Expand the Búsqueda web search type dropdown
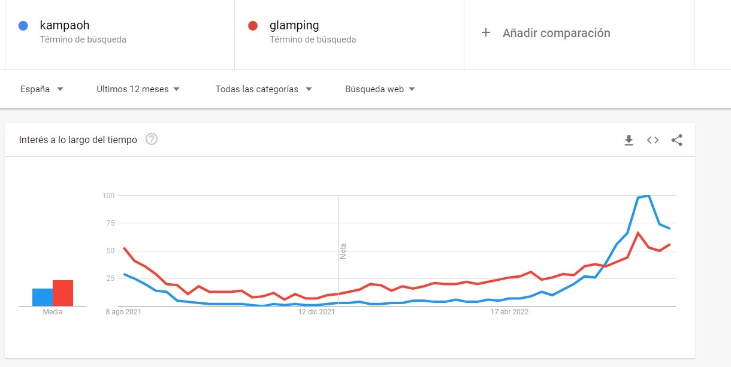The width and height of the screenshot is (731, 367). coord(380,89)
